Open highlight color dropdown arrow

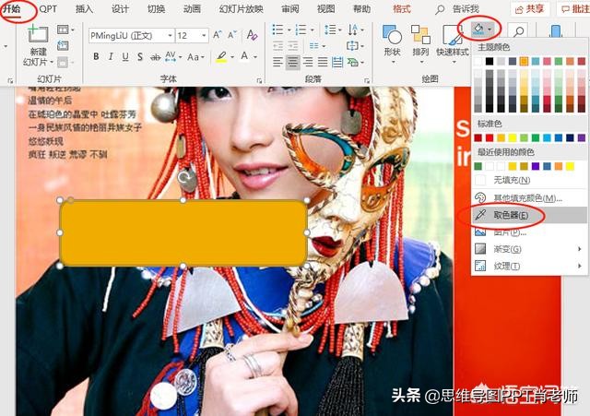point(232,57)
